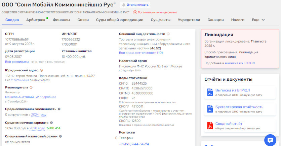Open the Сводный отчёт report link
Image resolution: width=281 pixels, height=146 pixels.
(229, 124)
